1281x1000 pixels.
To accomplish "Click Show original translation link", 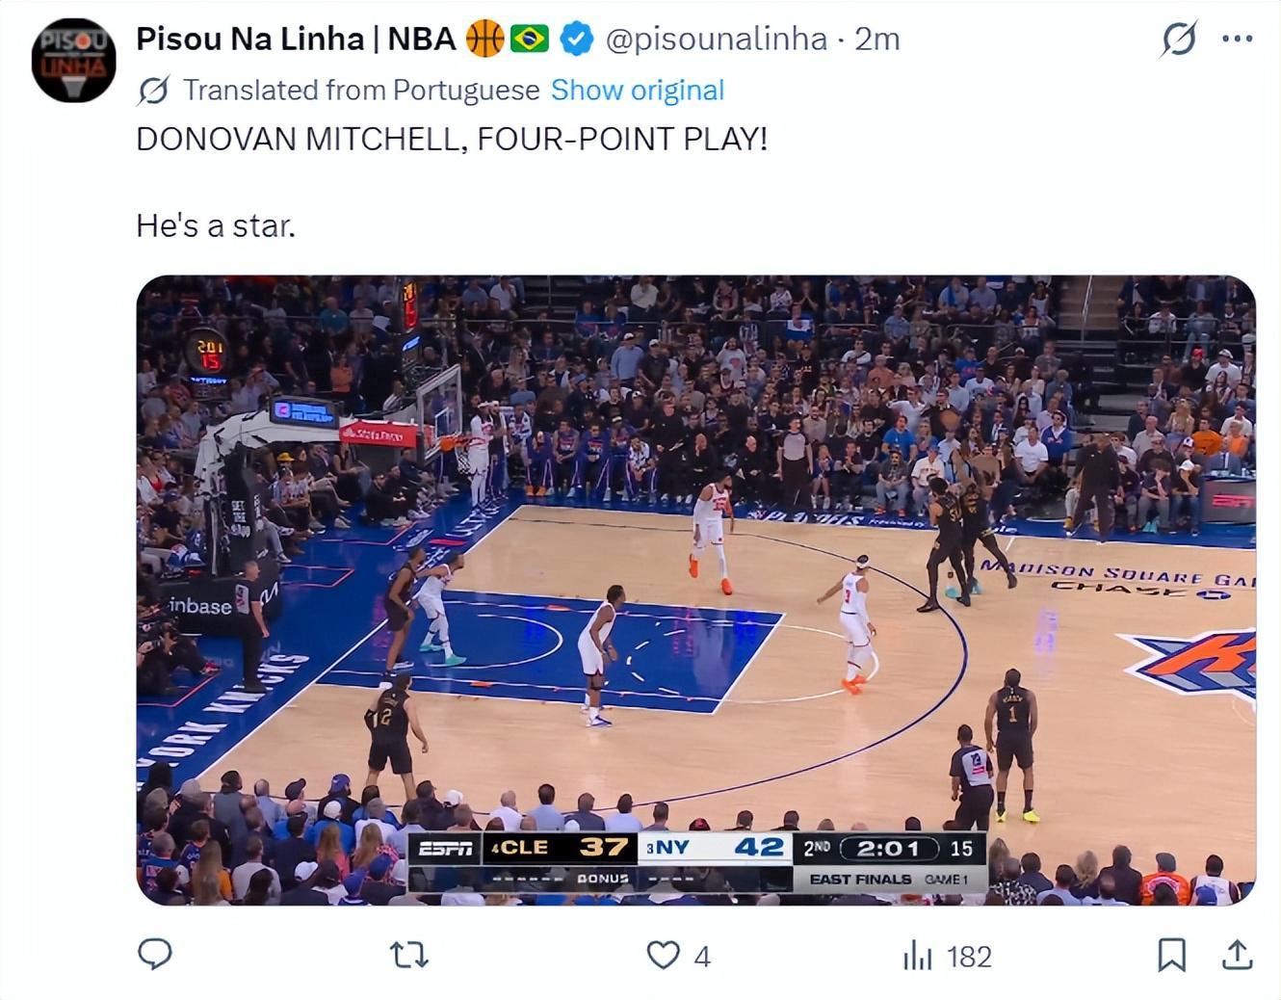I will (637, 90).
